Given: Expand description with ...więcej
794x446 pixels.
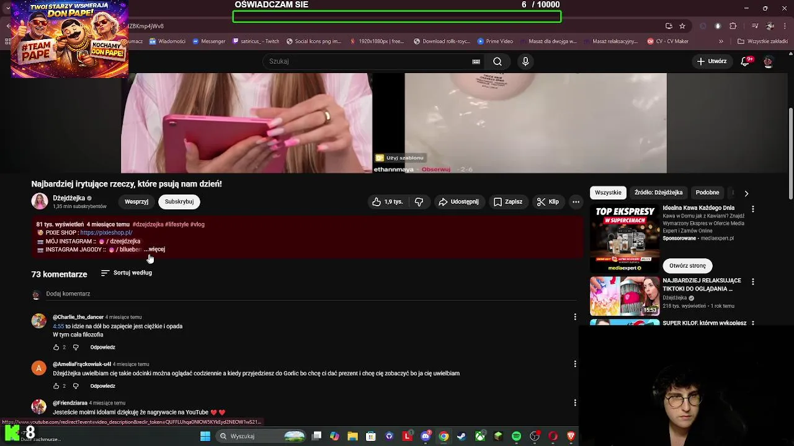Looking at the screenshot, I should (x=154, y=250).
